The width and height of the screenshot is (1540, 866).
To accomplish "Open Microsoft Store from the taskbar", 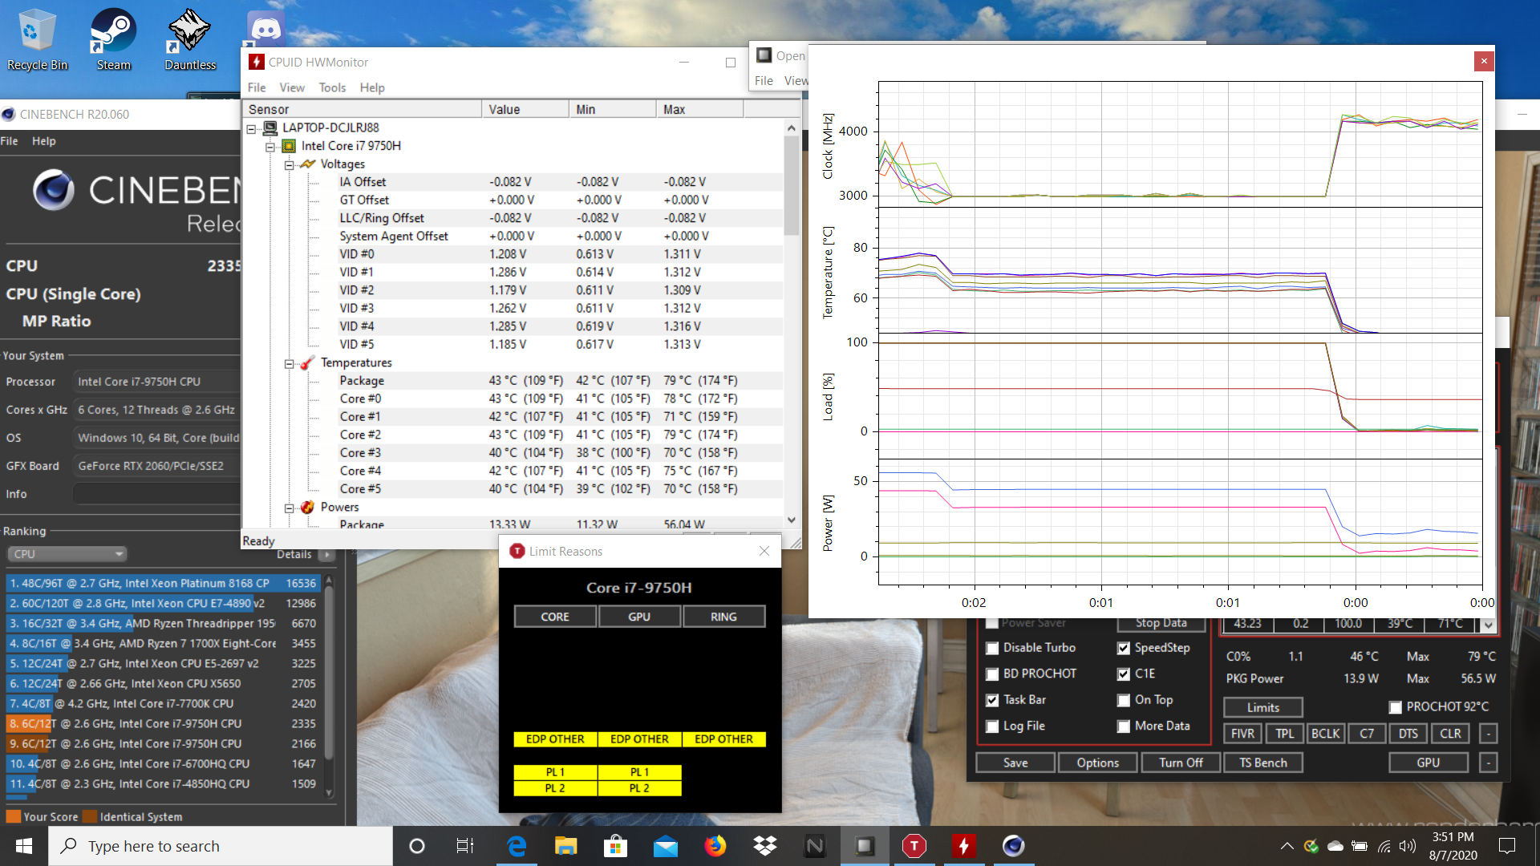I will coord(615,846).
